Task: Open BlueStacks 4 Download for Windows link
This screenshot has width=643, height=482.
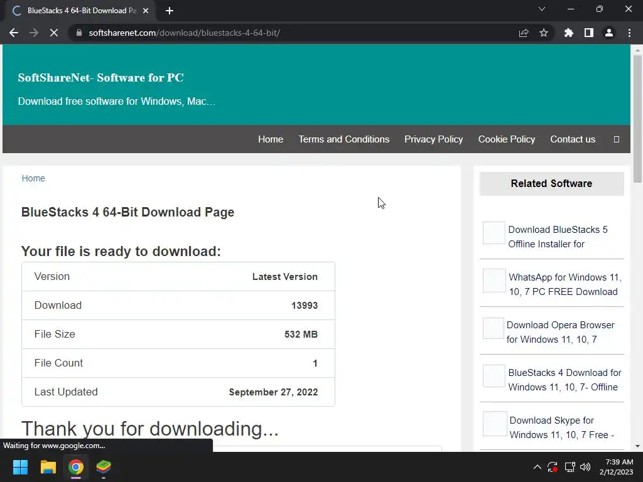Action: 565,380
